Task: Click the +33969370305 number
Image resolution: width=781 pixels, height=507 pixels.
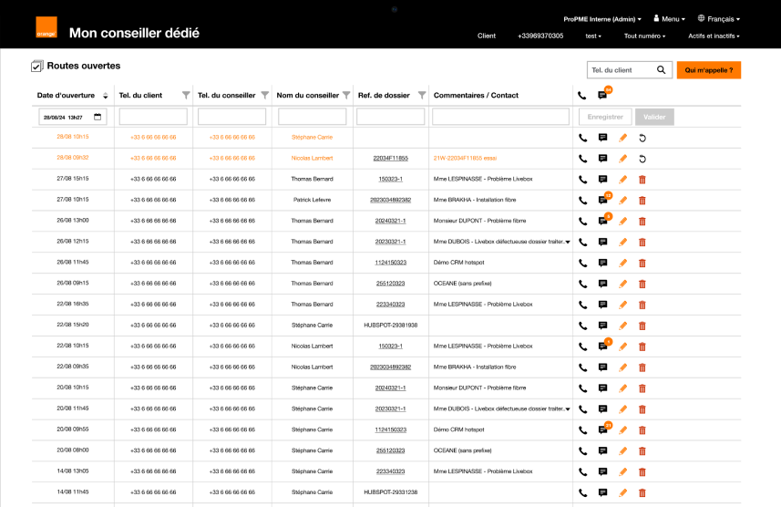Action: 540,36
